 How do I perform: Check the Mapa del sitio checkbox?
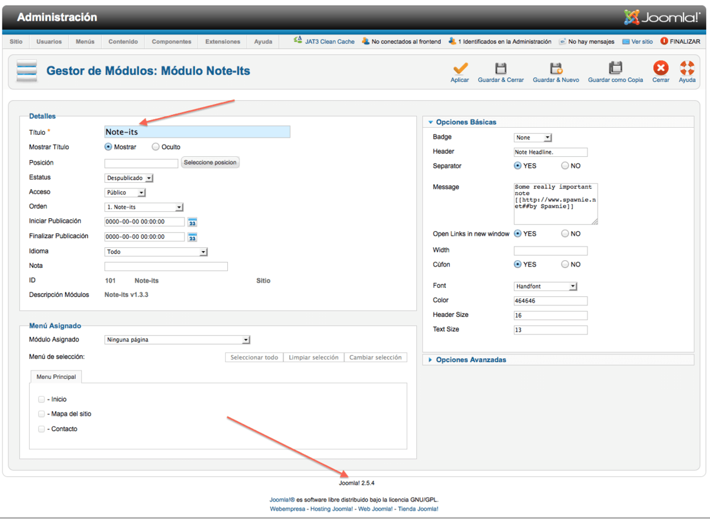(x=42, y=414)
